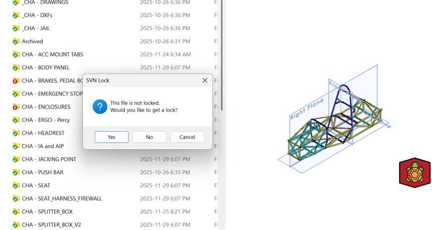Select the CHA - JACKING POINT folder
Image resolution: width=432 pixels, height=230 pixels.
pyautogui.click(x=49, y=160)
